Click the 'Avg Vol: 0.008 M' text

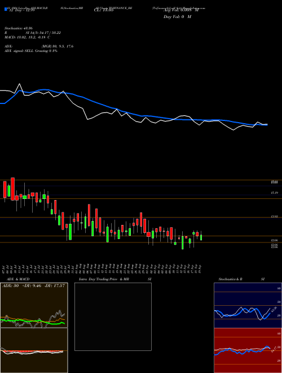pos(180,11)
